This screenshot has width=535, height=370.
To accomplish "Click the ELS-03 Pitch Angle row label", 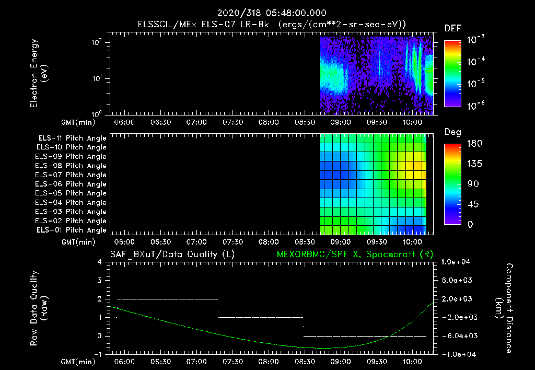I will (x=71, y=212).
